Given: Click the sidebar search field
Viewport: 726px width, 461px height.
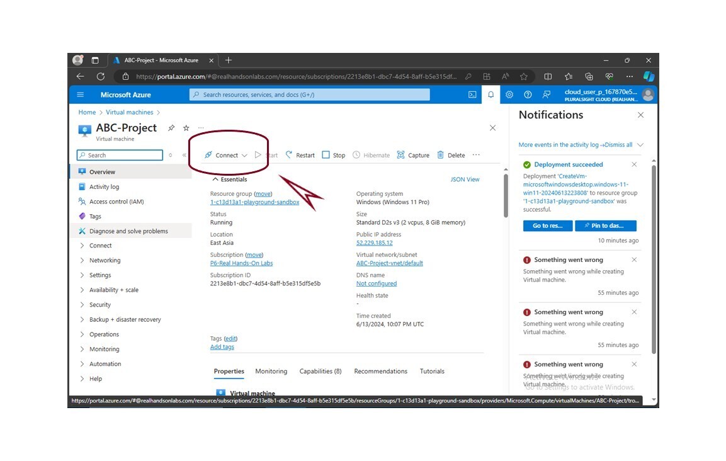Looking at the screenshot, I should pos(120,155).
